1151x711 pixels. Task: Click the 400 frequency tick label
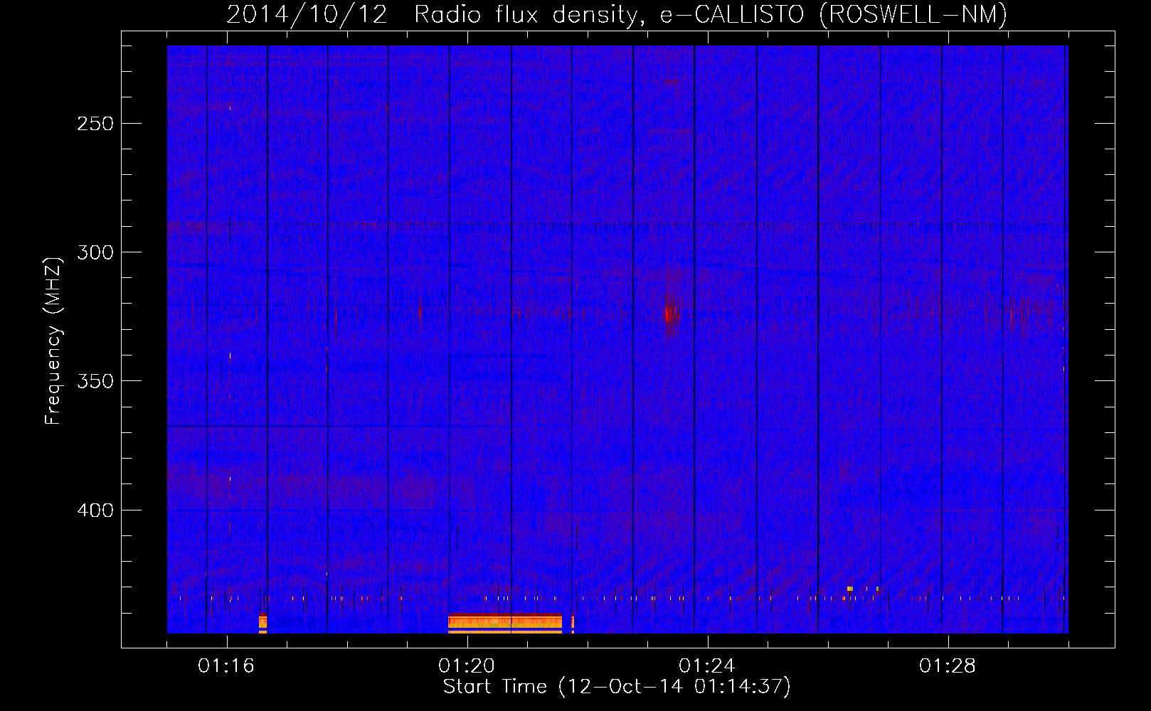95,510
